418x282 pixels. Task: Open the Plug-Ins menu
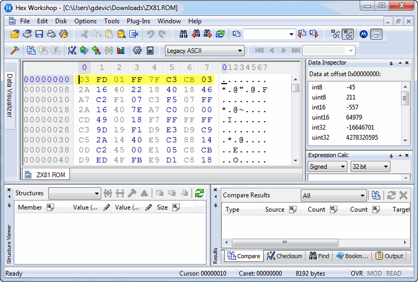click(x=138, y=21)
